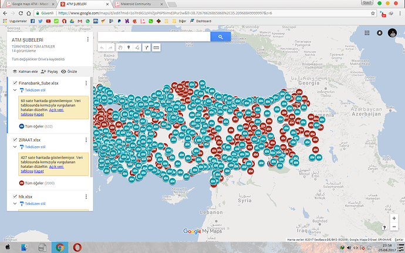Image resolution: width=405 pixels, height=253 pixels.
Task: Click the Paylaş share button
Action: click(49, 72)
